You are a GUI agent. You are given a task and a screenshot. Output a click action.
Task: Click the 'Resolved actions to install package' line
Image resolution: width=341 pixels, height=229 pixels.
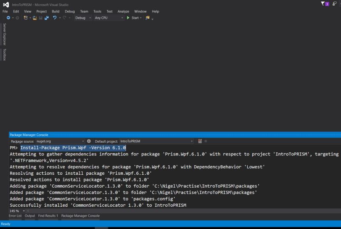(79, 179)
